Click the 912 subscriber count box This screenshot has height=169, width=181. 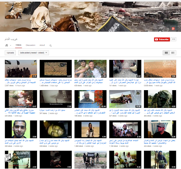point(174,39)
